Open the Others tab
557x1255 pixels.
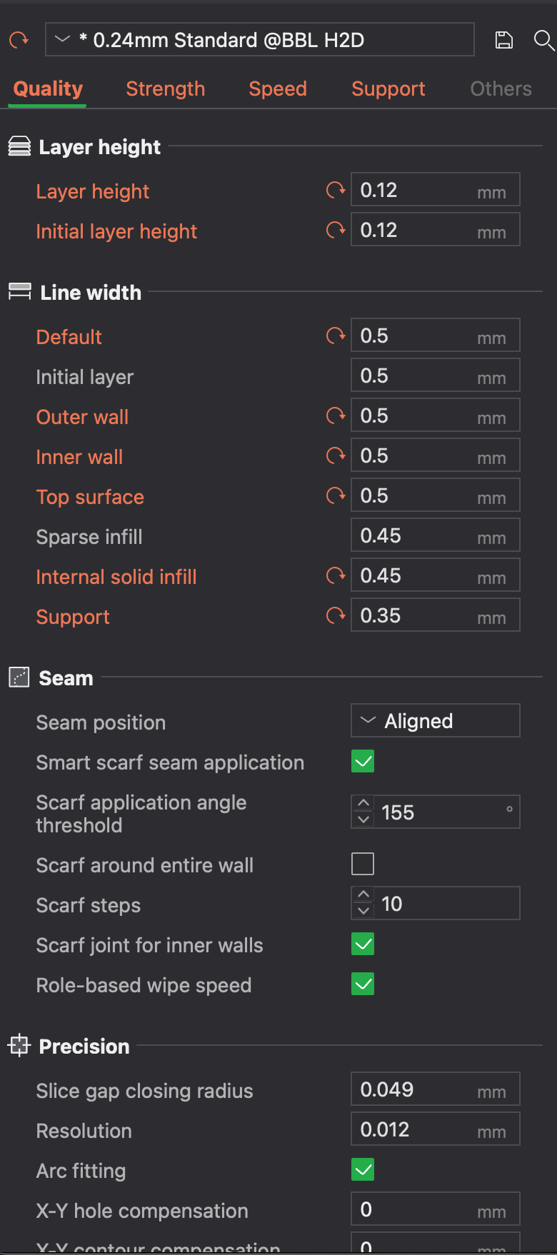tap(501, 89)
